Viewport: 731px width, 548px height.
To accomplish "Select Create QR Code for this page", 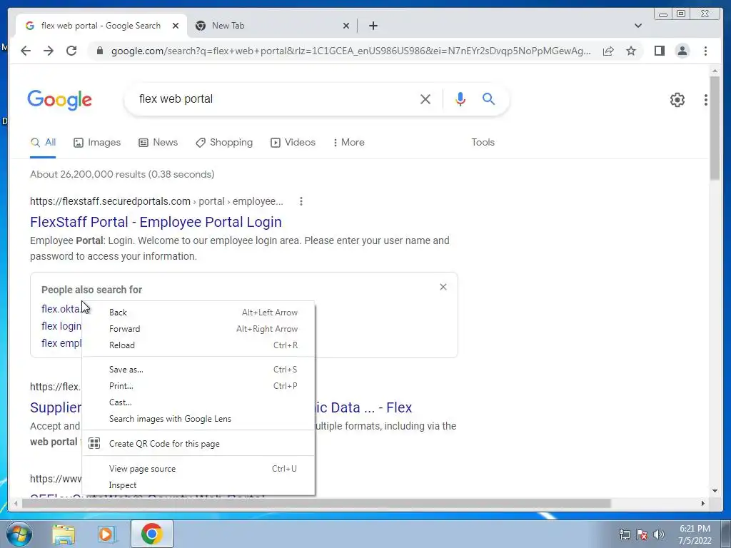I will coord(198,444).
